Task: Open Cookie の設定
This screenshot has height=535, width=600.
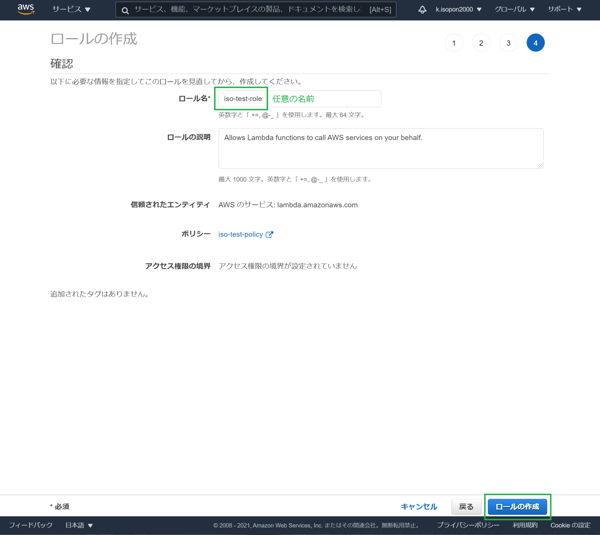Action: [x=571, y=525]
